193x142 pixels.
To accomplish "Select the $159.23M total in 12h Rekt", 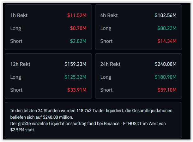I will tap(75, 64).
